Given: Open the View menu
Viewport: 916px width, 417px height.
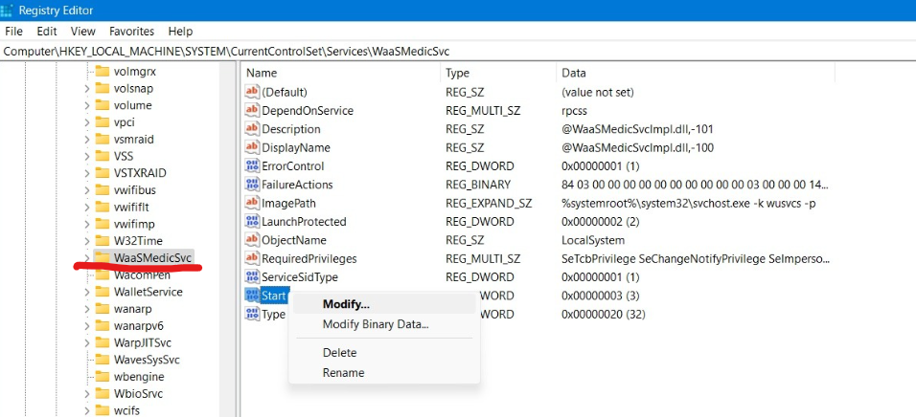Looking at the screenshot, I should [83, 32].
